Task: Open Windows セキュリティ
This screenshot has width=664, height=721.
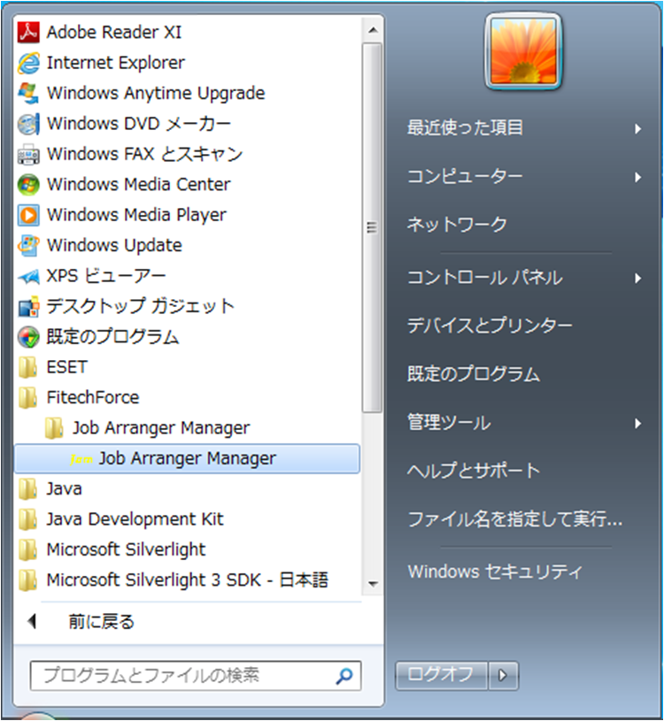Action: (495, 571)
